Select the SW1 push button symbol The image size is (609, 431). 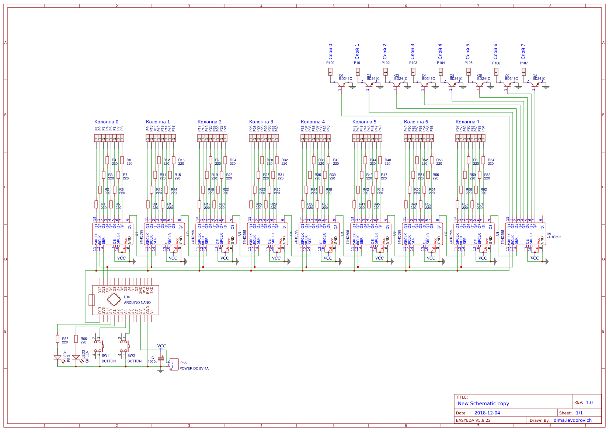click(99, 346)
